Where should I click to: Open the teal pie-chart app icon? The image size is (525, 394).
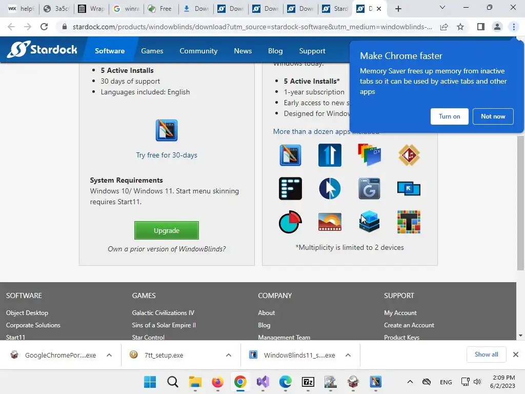[290, 222]
